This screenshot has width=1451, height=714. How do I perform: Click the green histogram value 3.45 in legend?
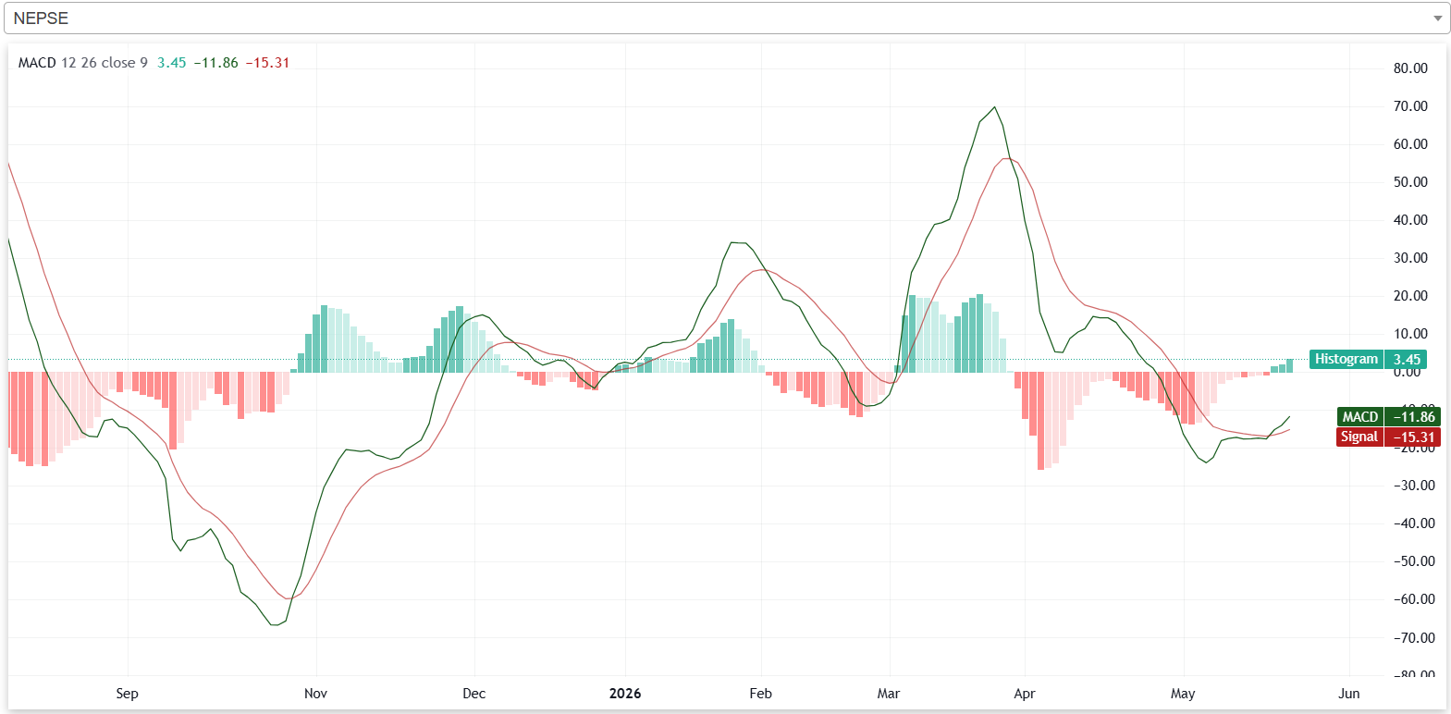171,63
